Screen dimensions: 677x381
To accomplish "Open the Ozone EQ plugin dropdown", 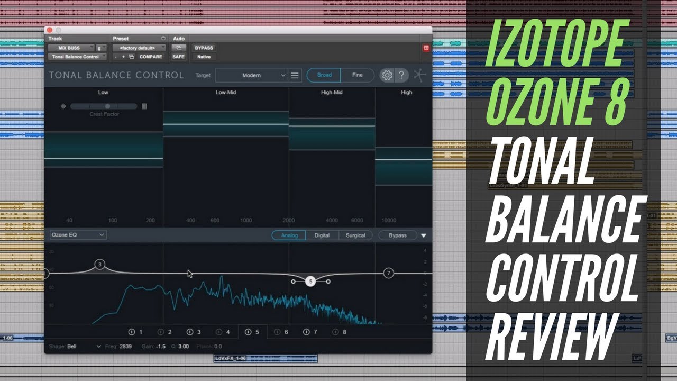I will [78, 234].
